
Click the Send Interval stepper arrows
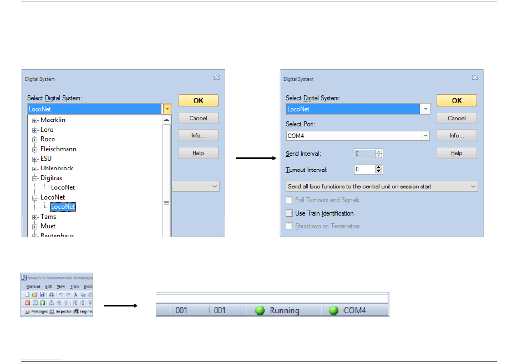click(x=378, y=154)
